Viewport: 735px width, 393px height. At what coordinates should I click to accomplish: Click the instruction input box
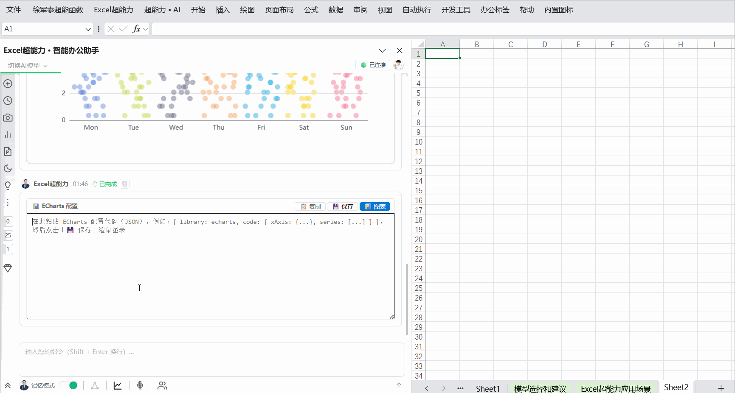tap(211, 360)
